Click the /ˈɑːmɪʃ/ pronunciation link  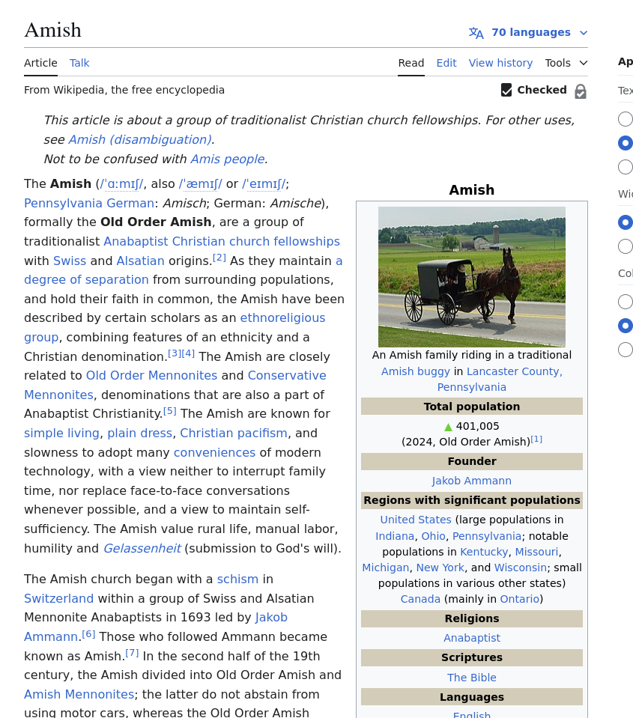click(x=122, y=184)
